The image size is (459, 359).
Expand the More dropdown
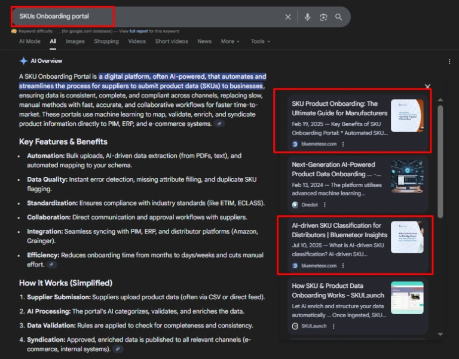(x=230, y=41)
